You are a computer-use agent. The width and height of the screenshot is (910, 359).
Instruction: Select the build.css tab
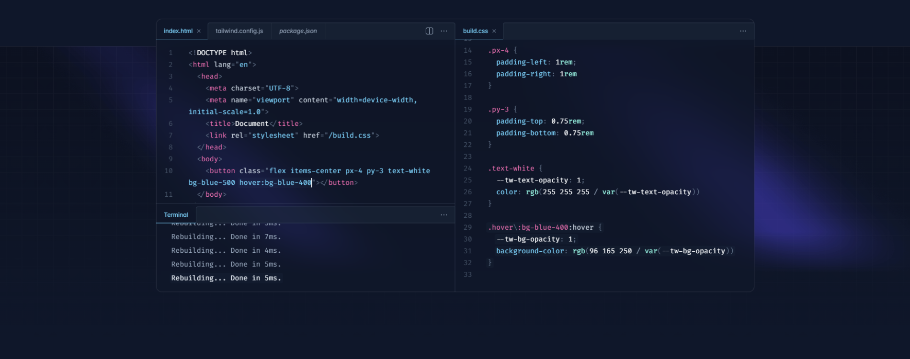click(475, 31)
